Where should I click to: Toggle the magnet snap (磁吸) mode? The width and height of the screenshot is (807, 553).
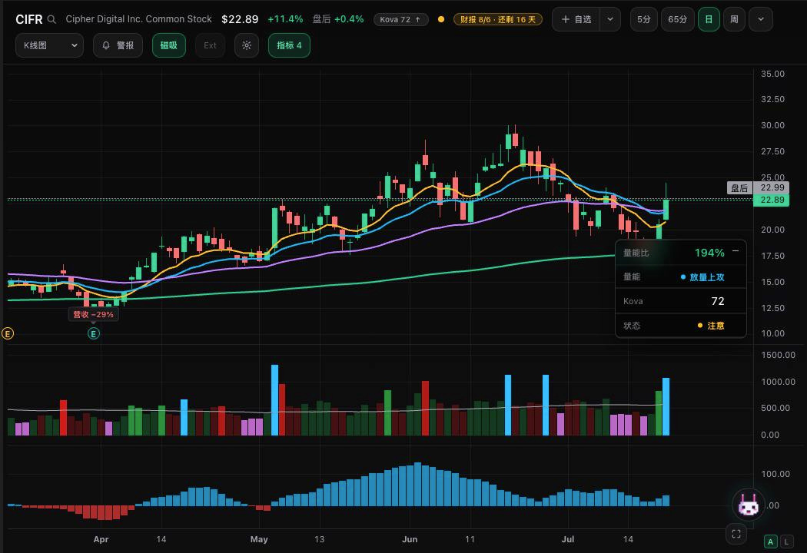point(169,45)
